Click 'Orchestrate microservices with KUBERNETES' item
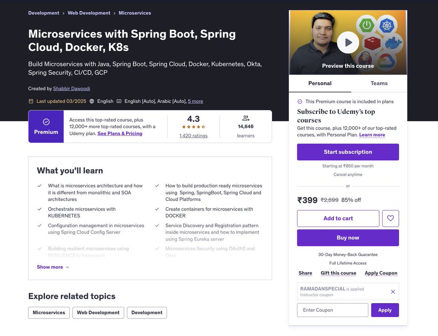This screenshot has width=438, height=336. 82,212
